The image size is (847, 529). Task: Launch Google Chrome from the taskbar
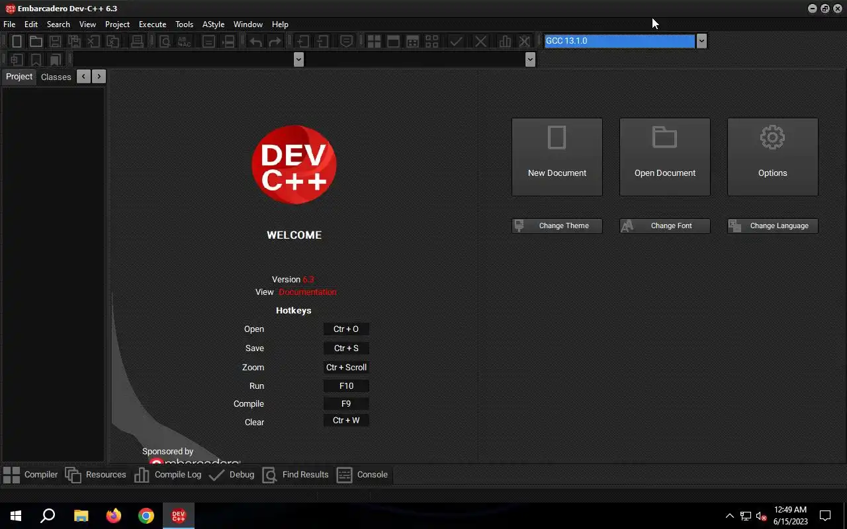(x=146, y=516)
